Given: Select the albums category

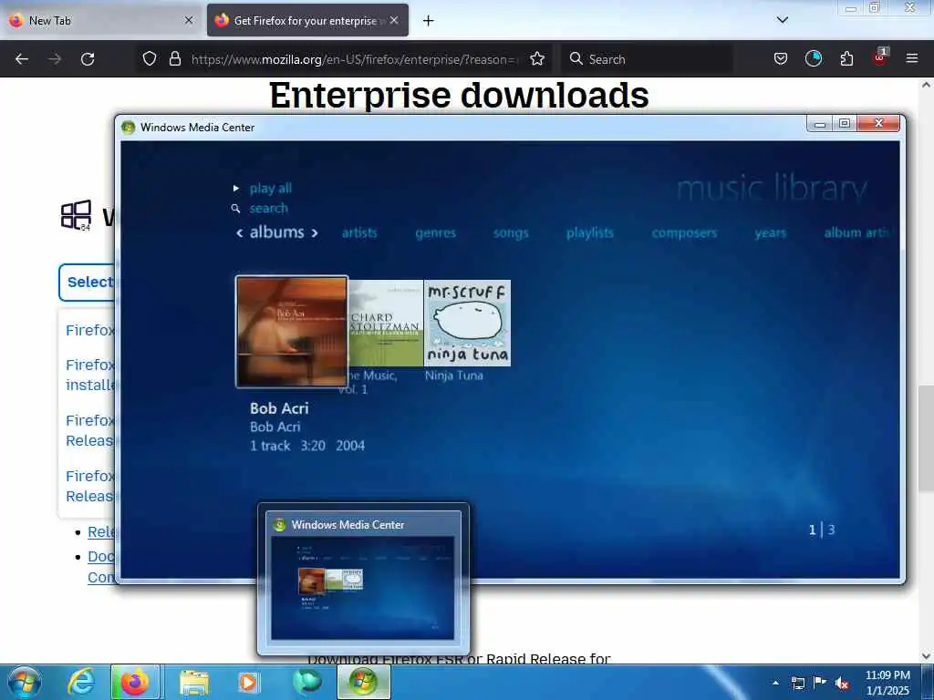Looking at the screenshot, I should (277, 232).
